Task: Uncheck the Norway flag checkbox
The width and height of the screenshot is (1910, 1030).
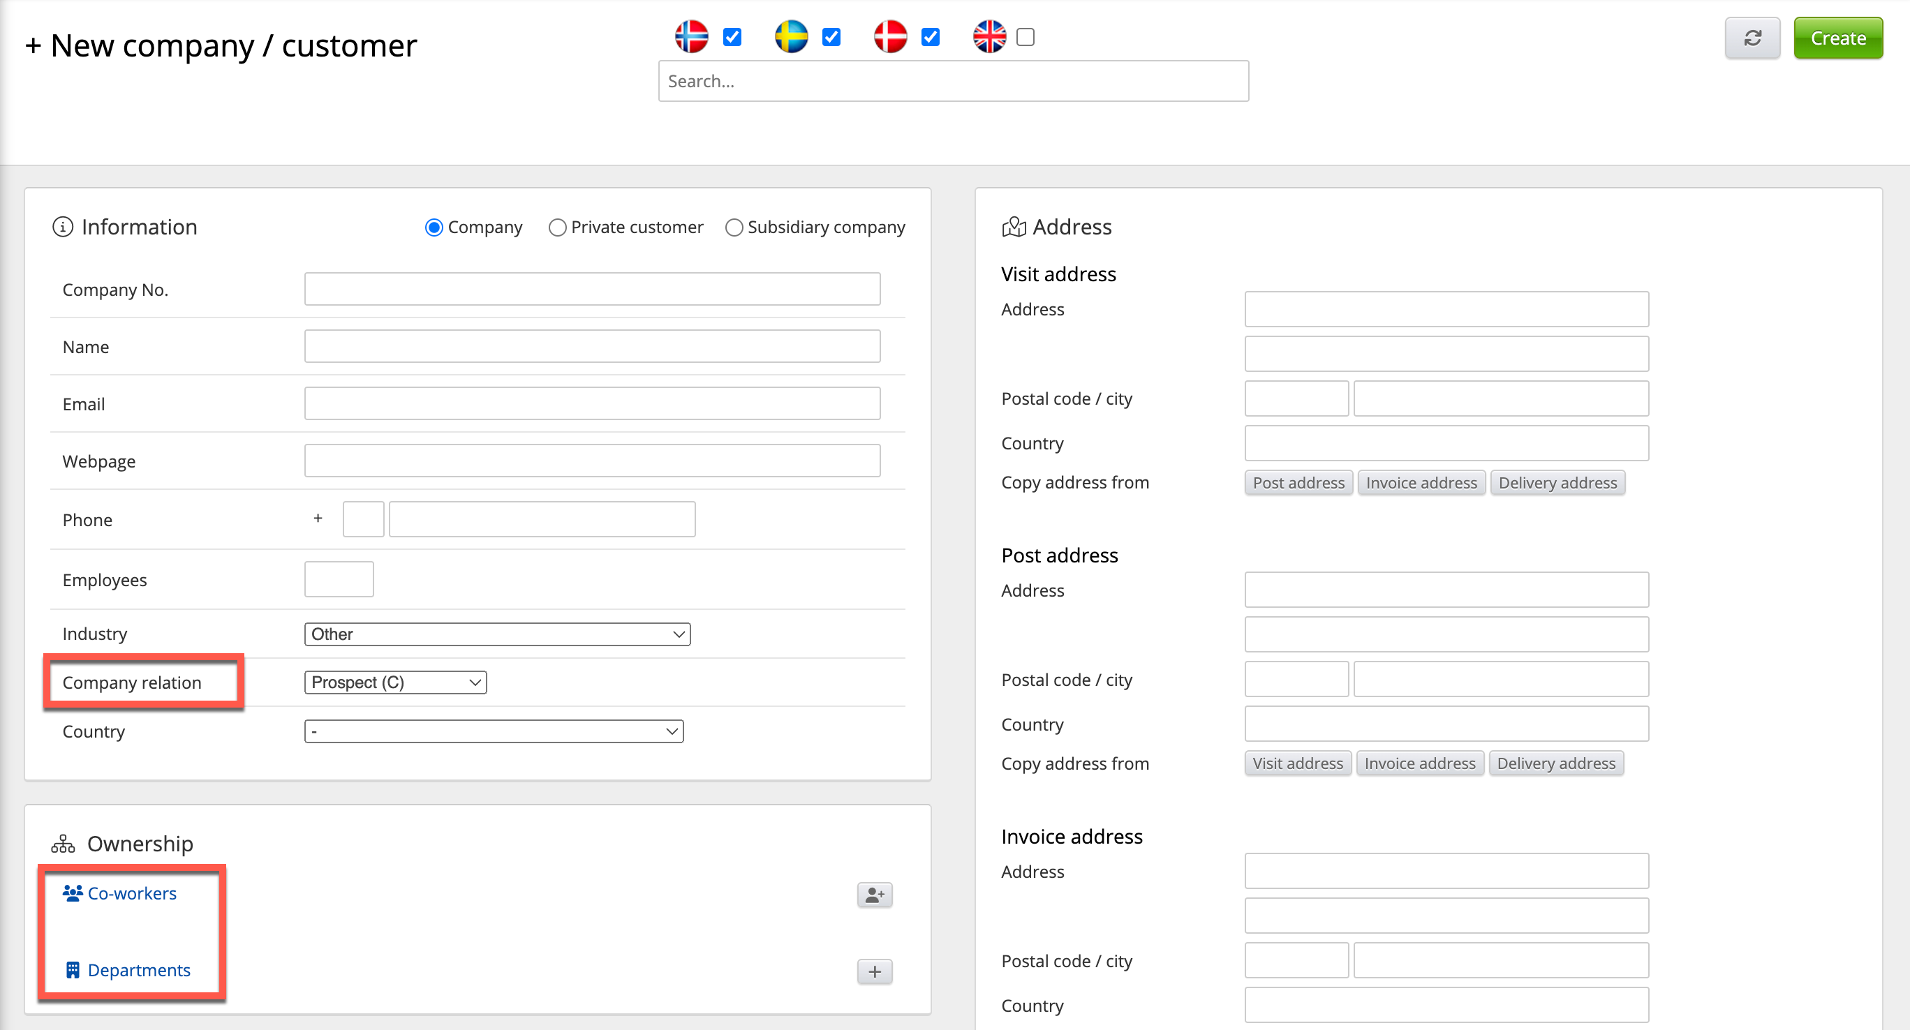Action: pyautogui.click(x=732, y=36)
